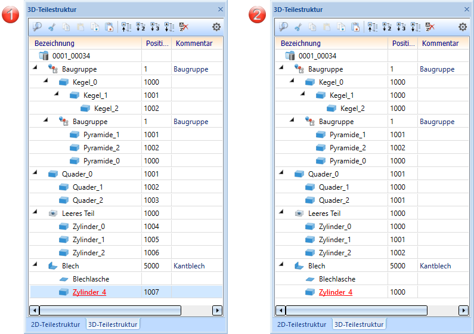Expand structure to level 3 in left panel
Image resolution: width=474 pixels, height=334 pixels.
[x=155, y=27]
